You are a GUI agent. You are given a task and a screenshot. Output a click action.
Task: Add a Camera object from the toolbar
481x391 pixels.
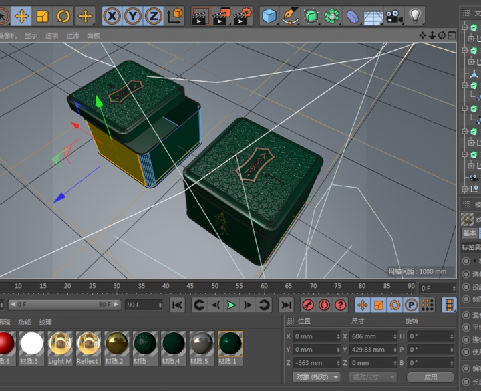coord(394,15)
